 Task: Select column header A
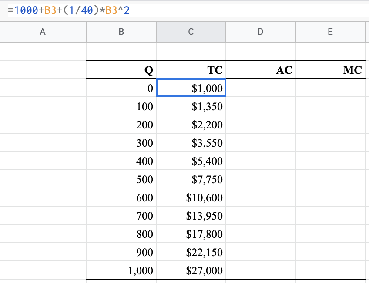[43, 32]
